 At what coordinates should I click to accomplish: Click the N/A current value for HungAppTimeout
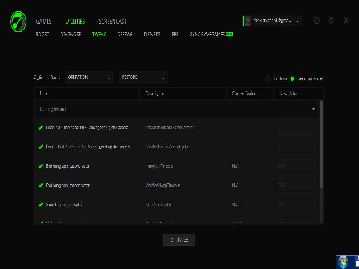pos(235,166)
